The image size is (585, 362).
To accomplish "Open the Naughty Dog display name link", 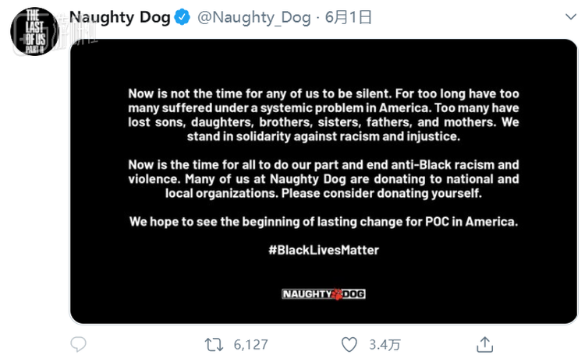I will pyautogui.click(x=120, y=17).
